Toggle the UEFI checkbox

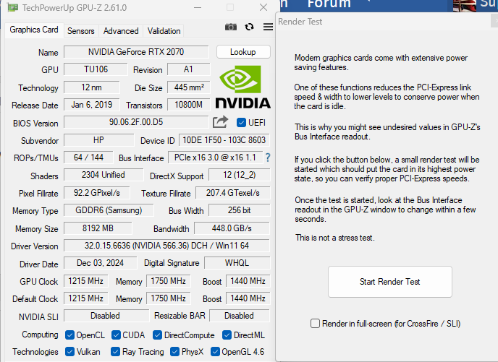click(241, 122)
